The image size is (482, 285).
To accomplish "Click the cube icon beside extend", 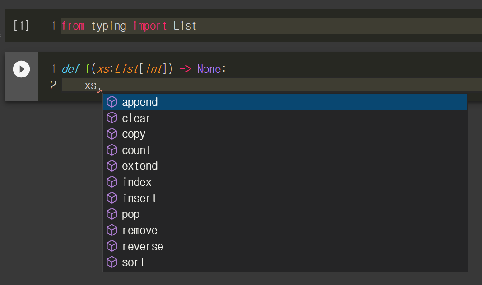I will point(112,166).
